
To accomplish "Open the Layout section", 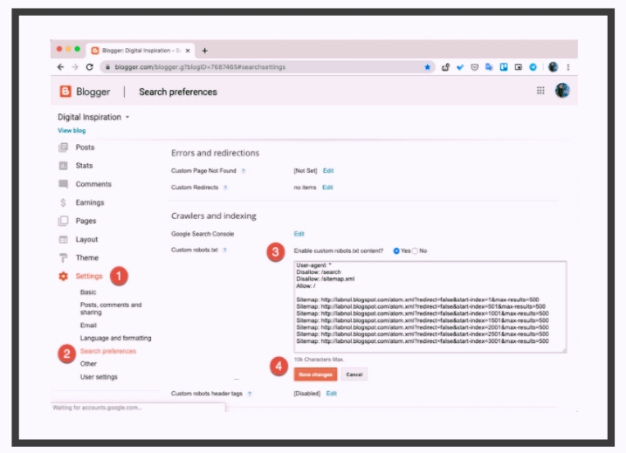I will tap(86, 239).
